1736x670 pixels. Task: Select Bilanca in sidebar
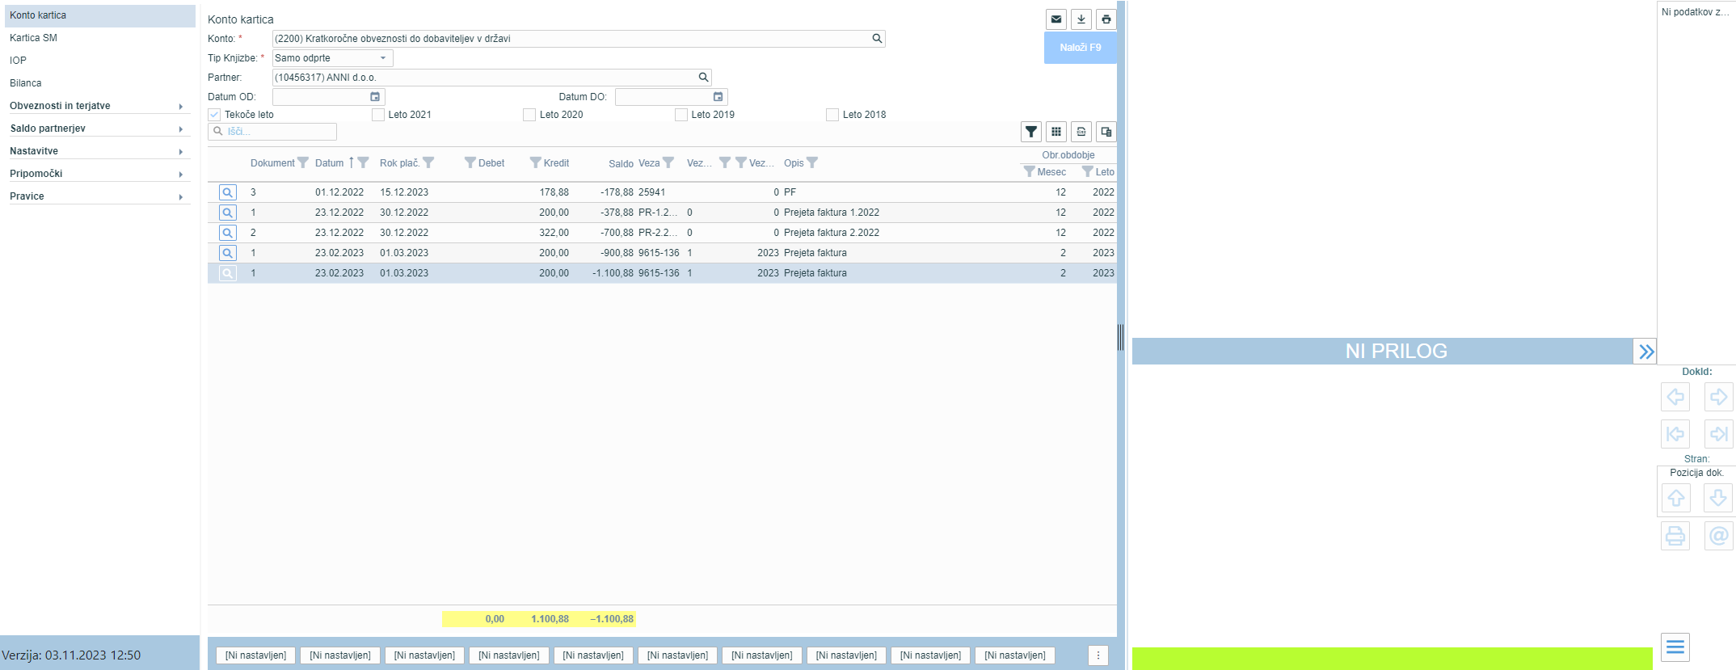[x=99, y=83]
